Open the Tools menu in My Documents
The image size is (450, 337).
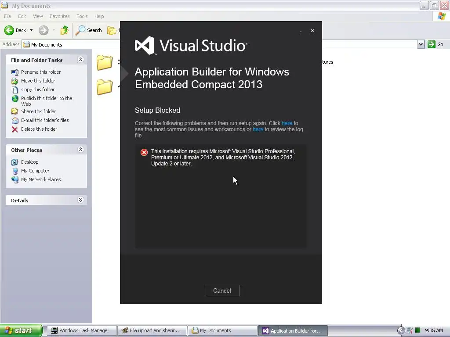82,16
